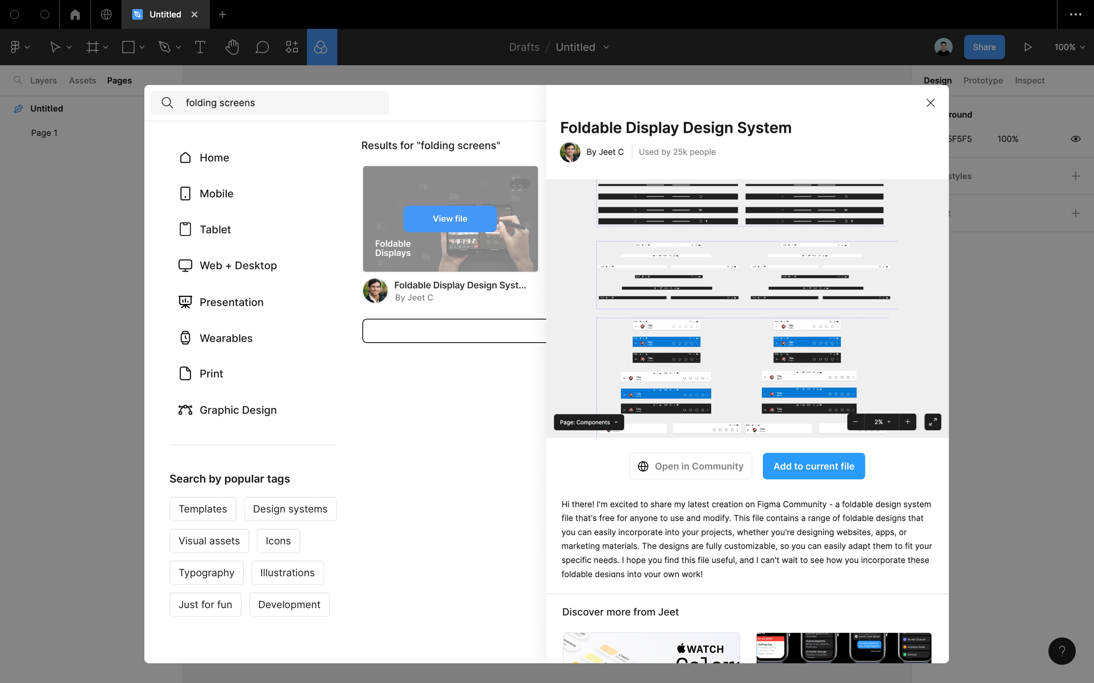The width and height of the screenshot is (1094, 683).
Task: Select the Rectangle shape tool
Action: click(x=128, y=47)
